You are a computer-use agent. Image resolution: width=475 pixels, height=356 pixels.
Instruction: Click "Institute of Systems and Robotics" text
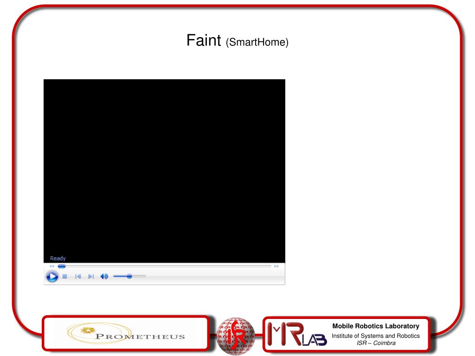tap(376, 336)
